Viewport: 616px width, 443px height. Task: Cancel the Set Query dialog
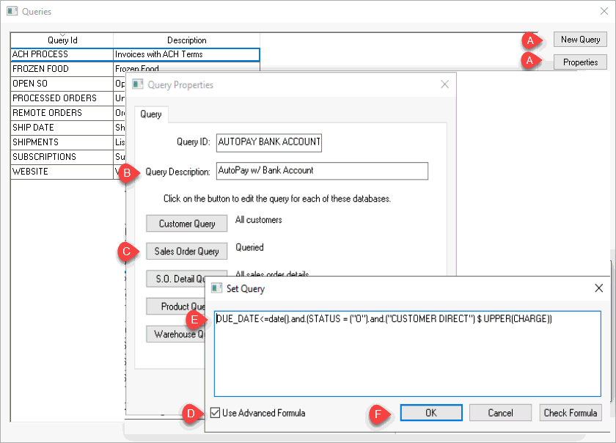(500, 413)
